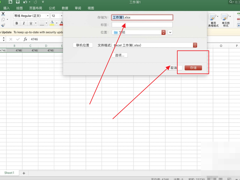Toggle Italic formatting
Viewport: 240px width, 180px height.
coord(24,23)
